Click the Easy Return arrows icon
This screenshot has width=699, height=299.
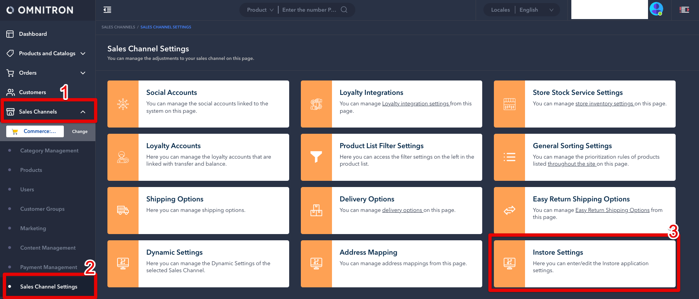coord(509,210)
